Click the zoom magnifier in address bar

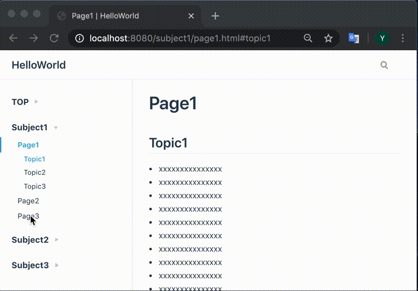(x=308, y=38)
